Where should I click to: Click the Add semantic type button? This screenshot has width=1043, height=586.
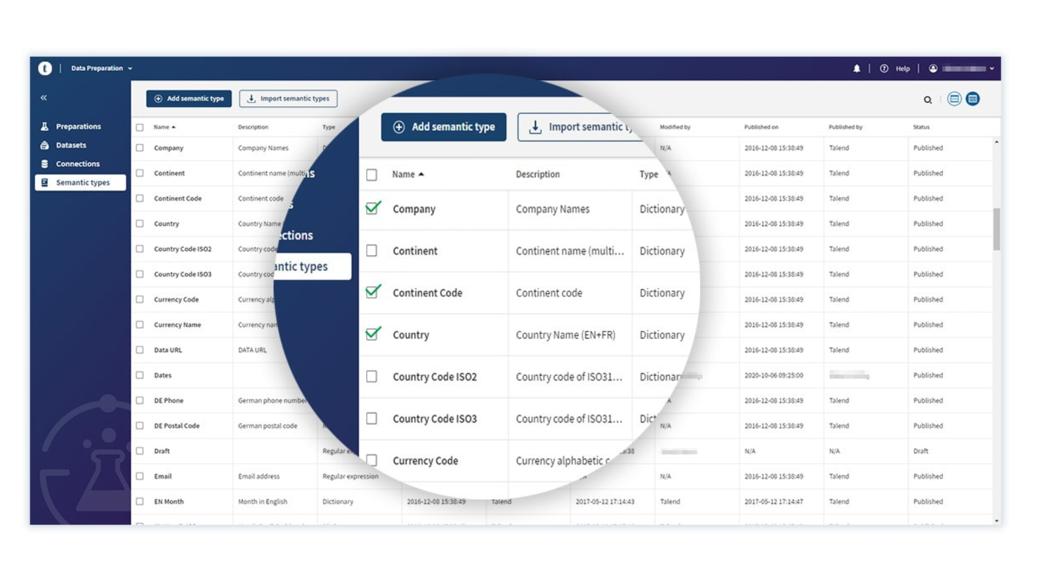tap(190, 98)
